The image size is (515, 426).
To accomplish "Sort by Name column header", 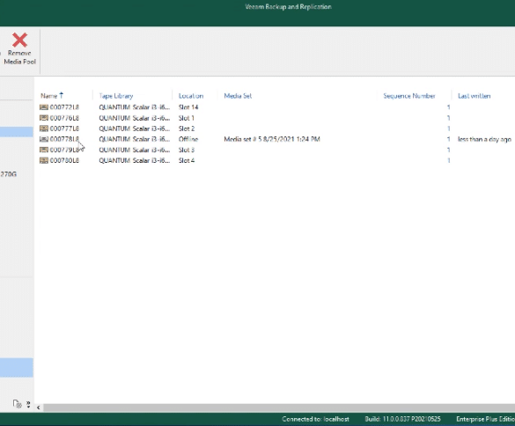I will pyautogui.click(x=49, y=96).
